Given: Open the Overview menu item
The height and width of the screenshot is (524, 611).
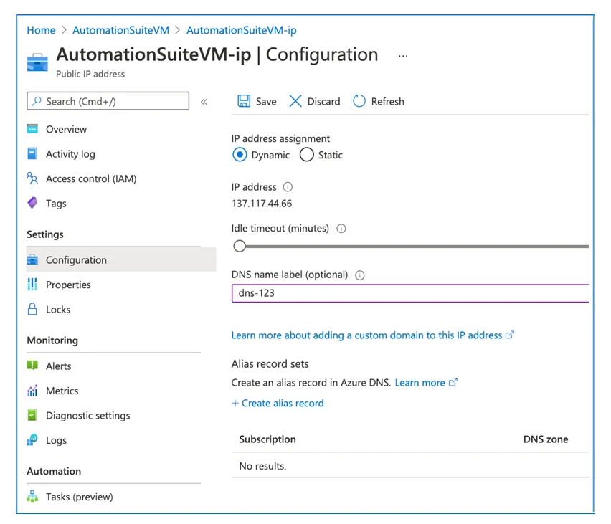Looking at the screenshot, I should pyautogui.click(x=66, y=129).
